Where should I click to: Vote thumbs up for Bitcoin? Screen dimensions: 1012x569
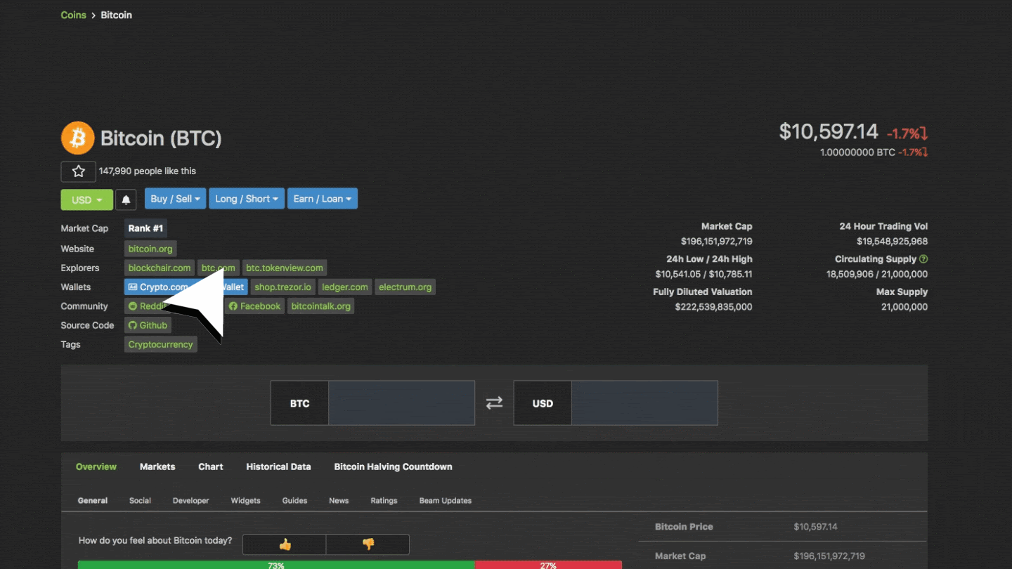(x=285, y=544)
